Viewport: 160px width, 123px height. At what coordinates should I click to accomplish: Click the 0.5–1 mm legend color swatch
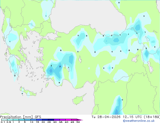point(10,120)
